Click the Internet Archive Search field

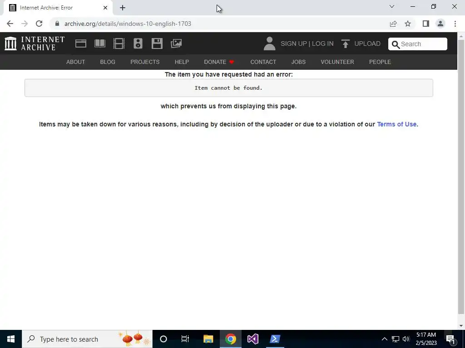418,44
